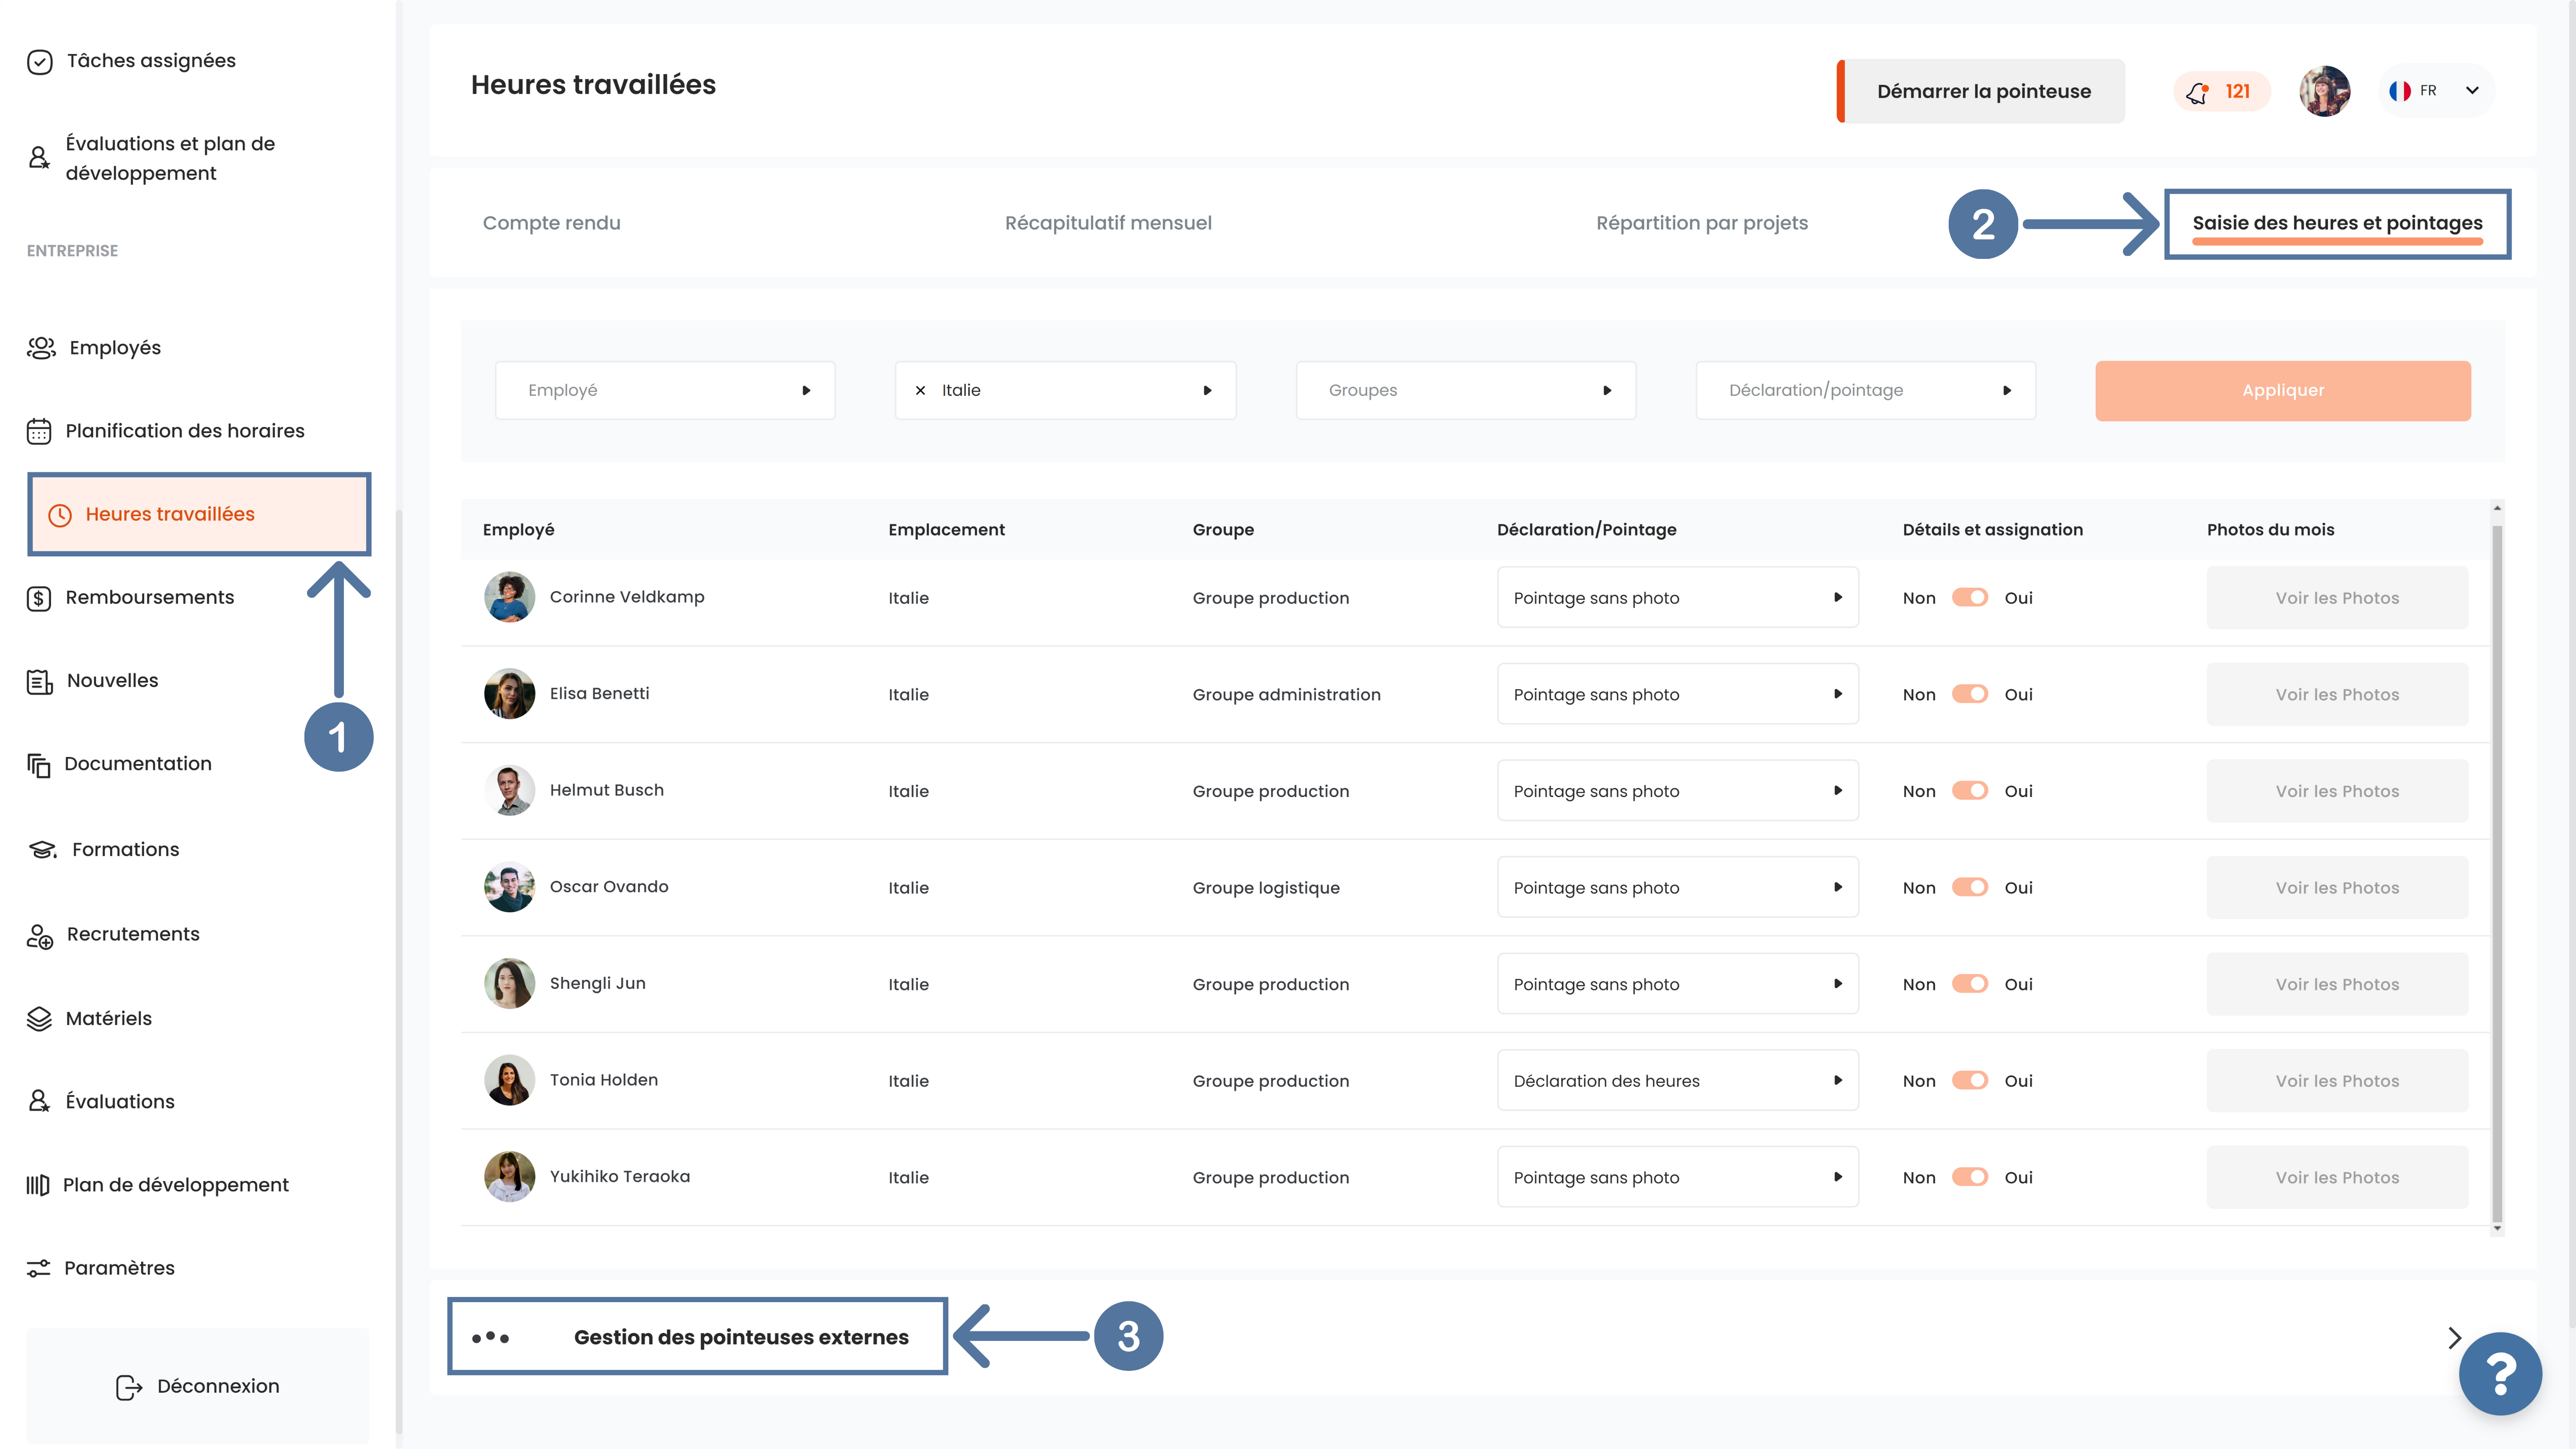Screen dimensions: 2576x1449
Task: Open the Italie location filter dropdown
Action: (x=1065, y=390)
